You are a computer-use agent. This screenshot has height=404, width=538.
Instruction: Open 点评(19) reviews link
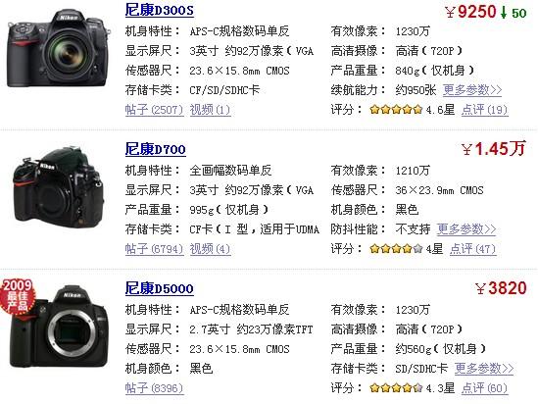point(484,110)
